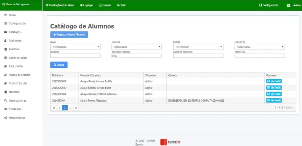Click the Usuario person icon
Viewport: 302px width, 146px height.
[100, 5]
